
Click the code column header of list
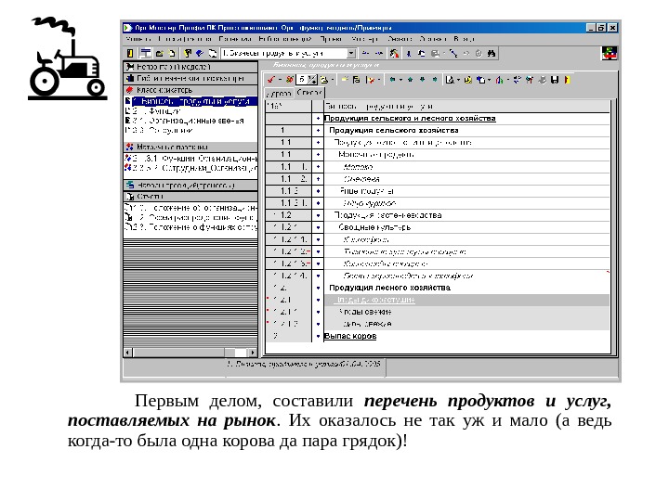click(x=288, y=106)
